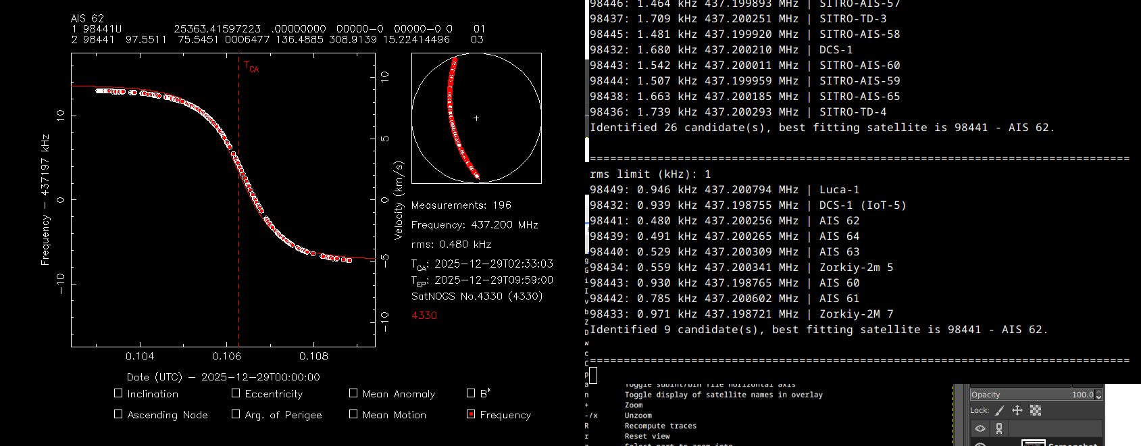1141x446 pixels.
Task: Click the center cross in the sky plot
Action: [x=476, y=118]
